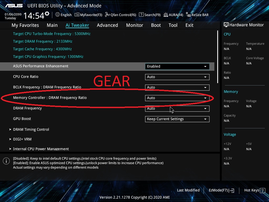Click Target DRAM Frequency : 2133MHz text
Screen dimensions: 269x202
coord(43,41)
